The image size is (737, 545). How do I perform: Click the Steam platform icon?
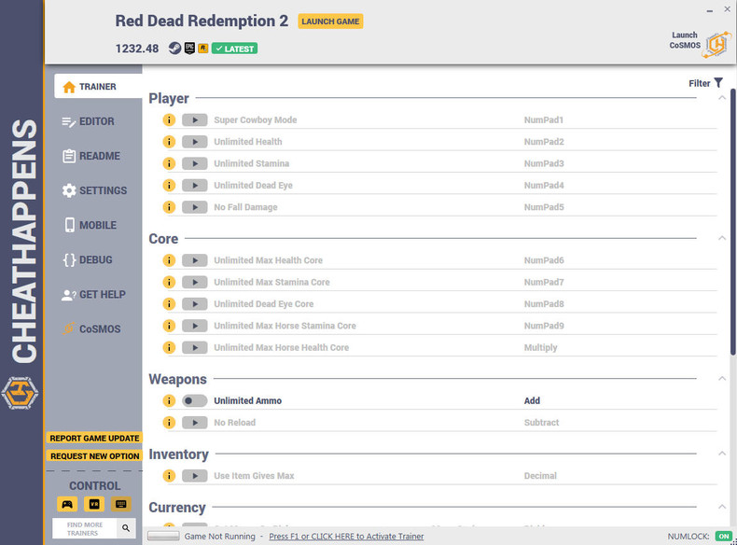(x=174, y=49)
